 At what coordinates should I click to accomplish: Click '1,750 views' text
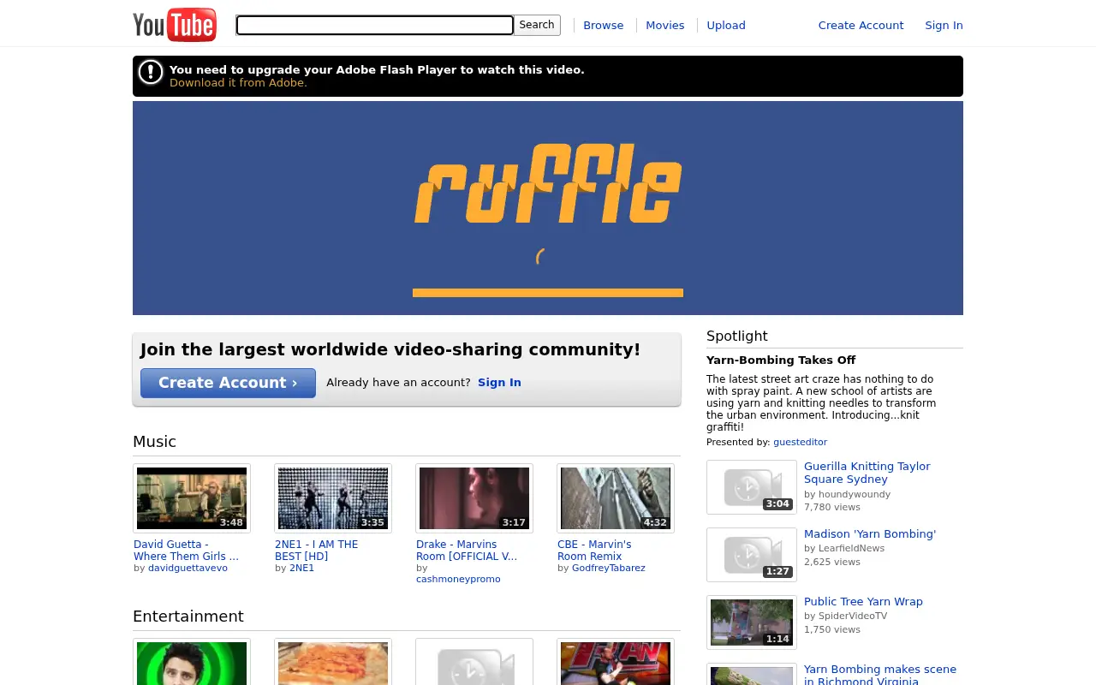click(x=832, y=630)
